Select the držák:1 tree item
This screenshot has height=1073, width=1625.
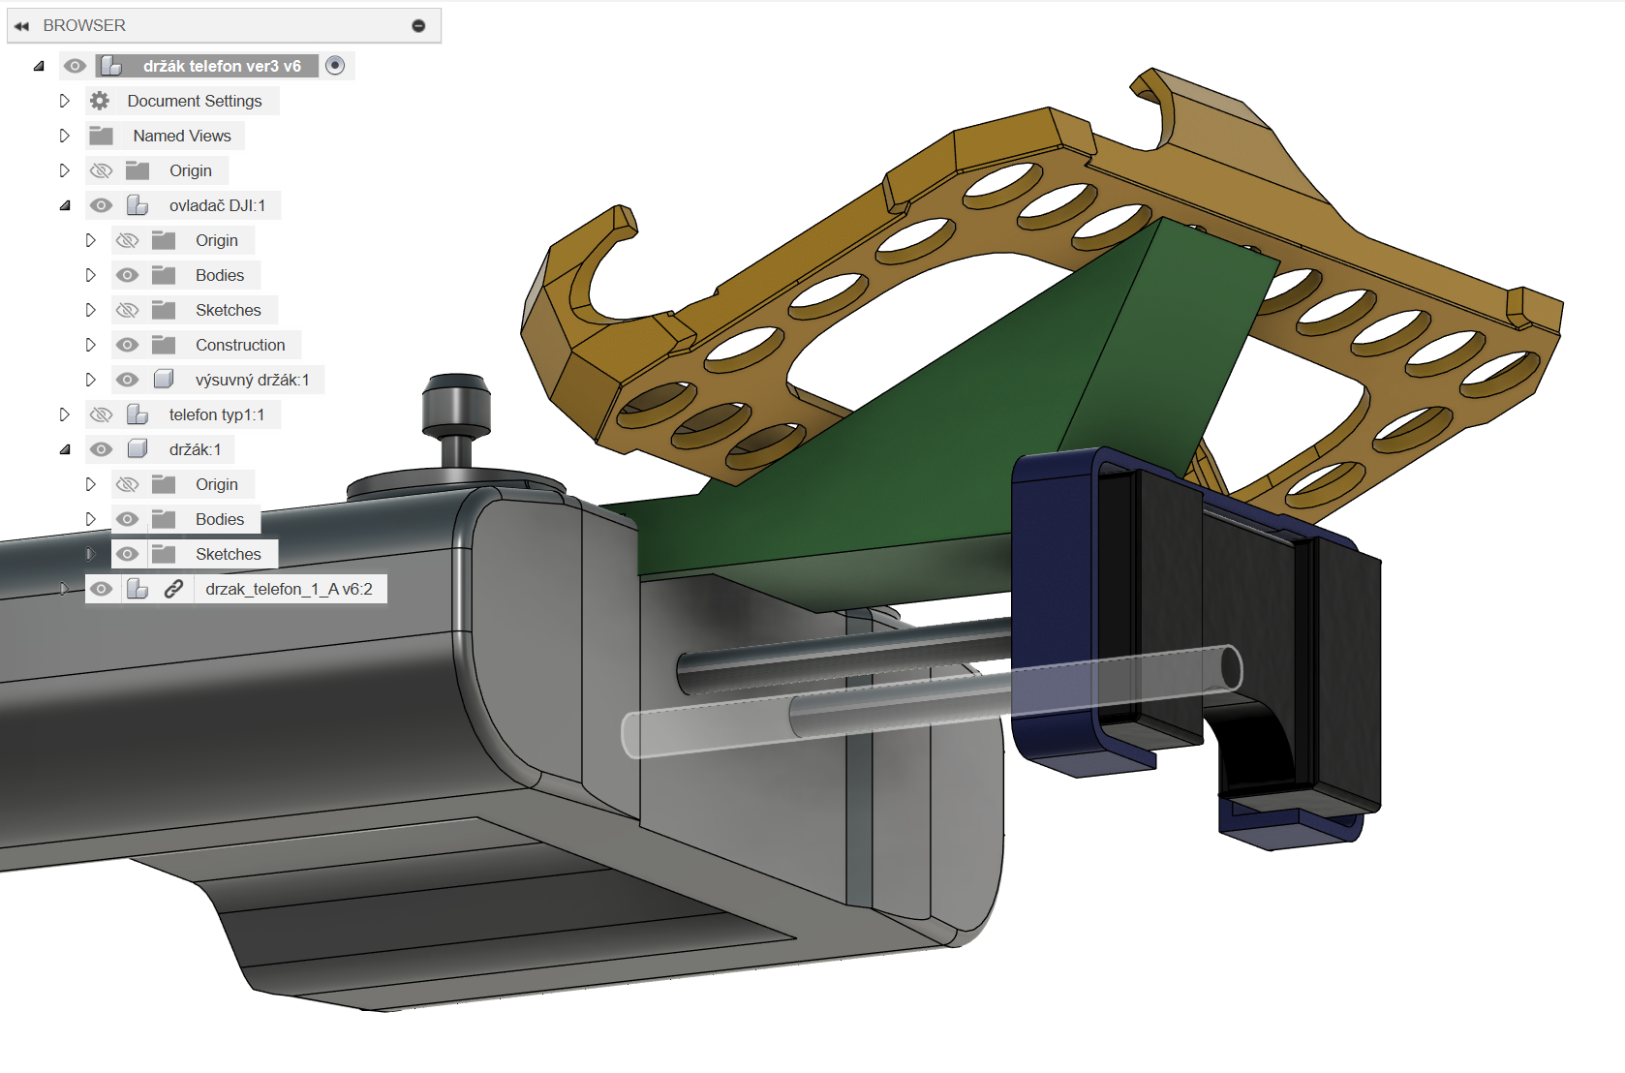[x=195, y=449]
